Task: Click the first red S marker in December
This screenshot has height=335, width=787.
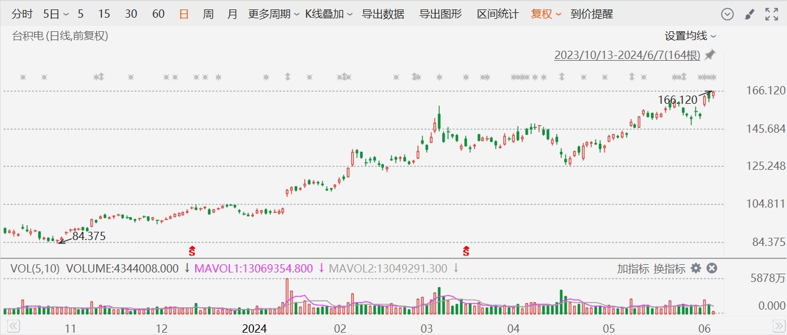Action: pos(192,251)
